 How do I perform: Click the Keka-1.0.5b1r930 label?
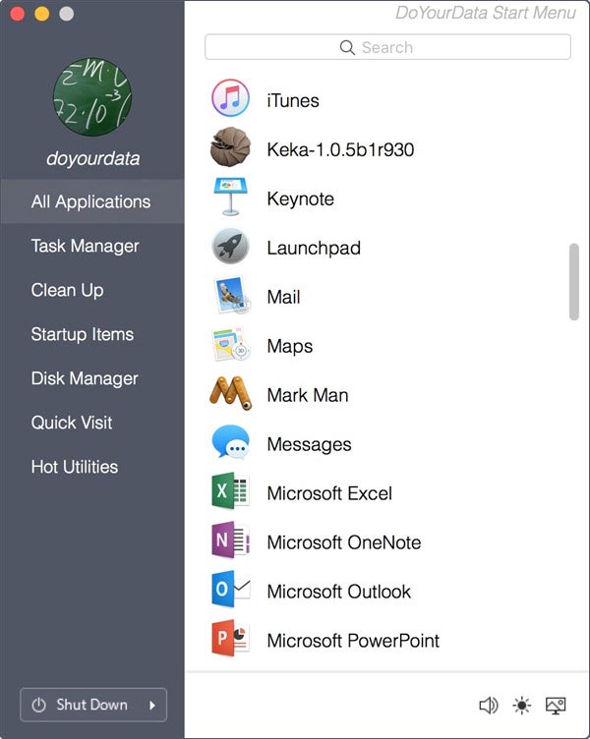point(340,149)
